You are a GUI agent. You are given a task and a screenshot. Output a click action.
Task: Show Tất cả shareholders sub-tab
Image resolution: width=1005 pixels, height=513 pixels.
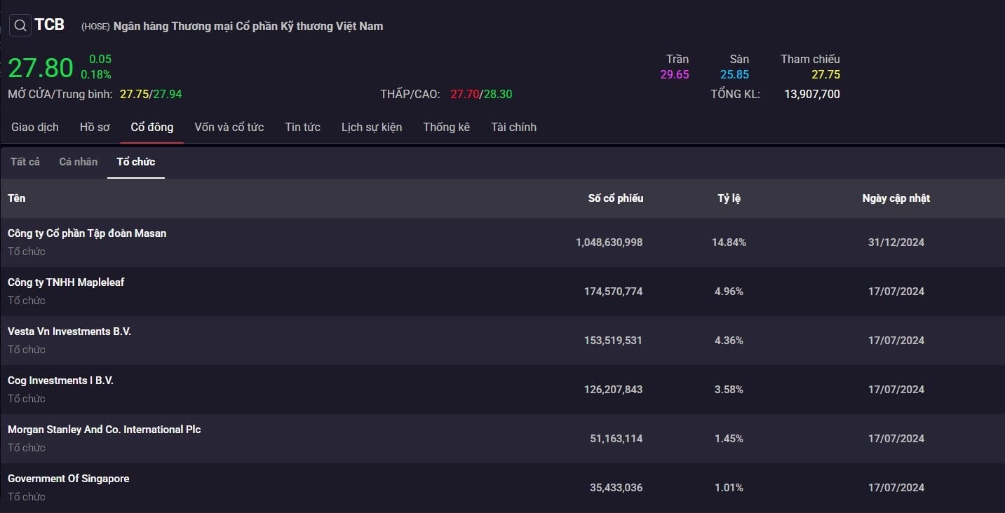click(x=25, y=162)
